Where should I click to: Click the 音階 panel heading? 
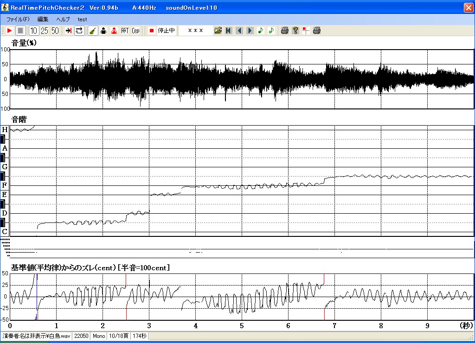point(19,120)
